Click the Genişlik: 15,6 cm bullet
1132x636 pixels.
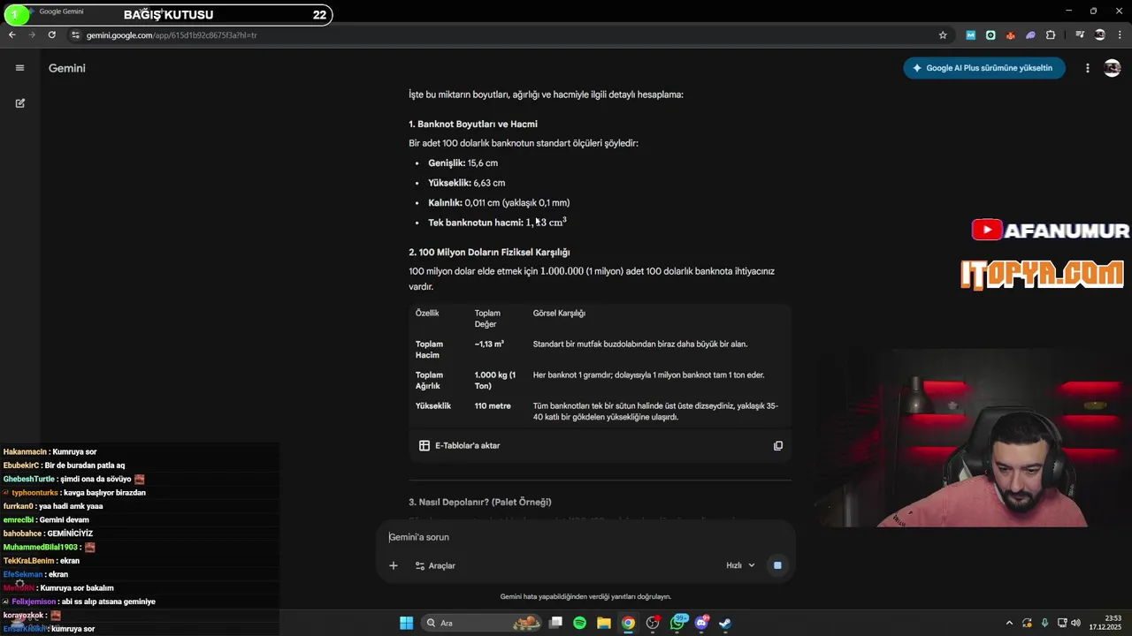coord(463,163)
